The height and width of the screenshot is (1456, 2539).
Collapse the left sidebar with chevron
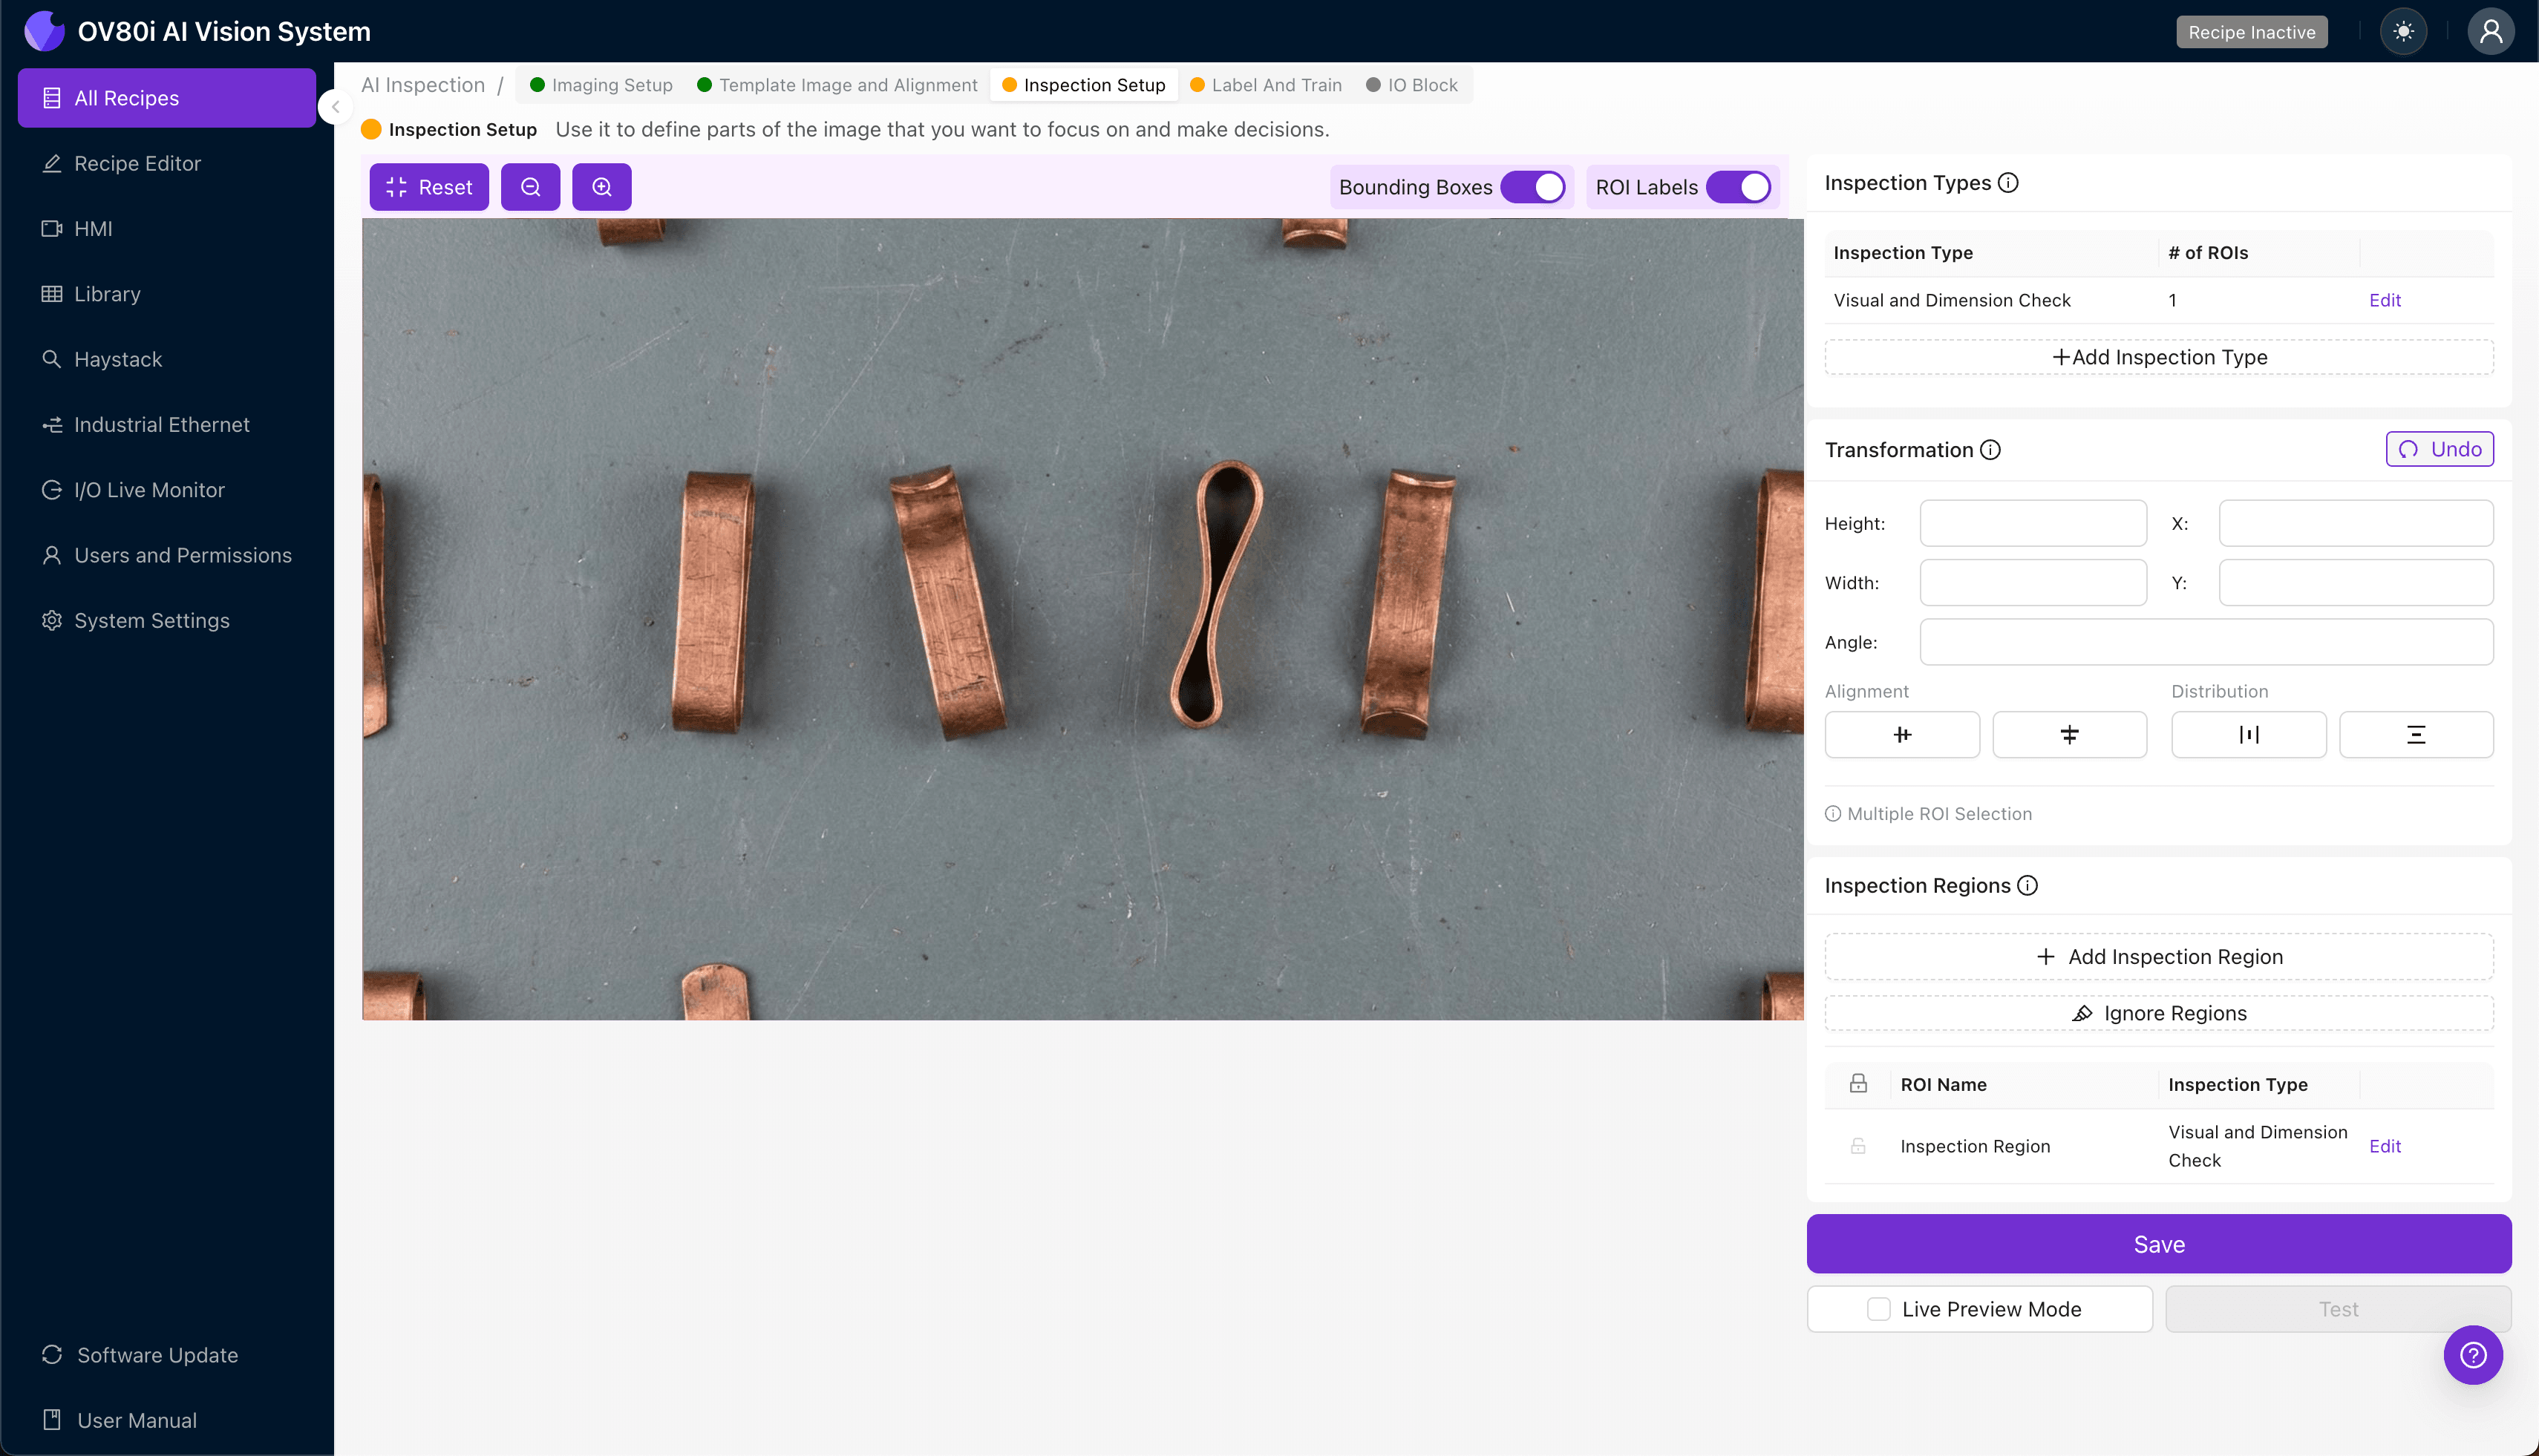(x=336, y=107)
